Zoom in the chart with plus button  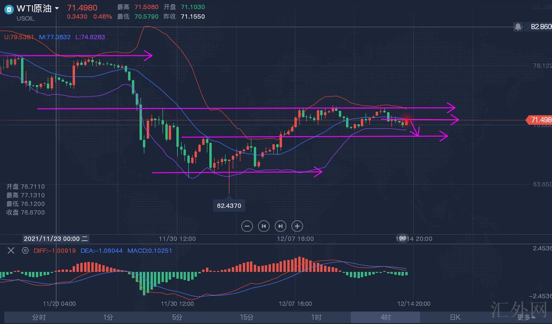tap(297, 226)
